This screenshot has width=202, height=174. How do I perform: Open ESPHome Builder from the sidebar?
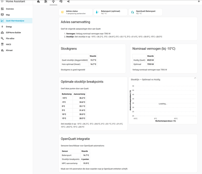16,33
